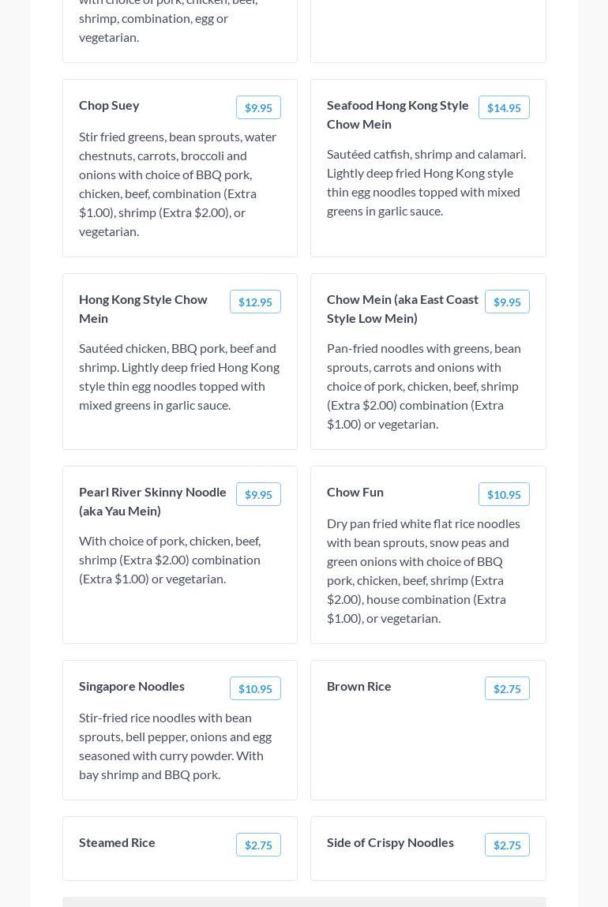Click the Singapore Noodles $10.95 price
Image resolution: width=608 pixels, height=907 pixels.
[255, 689]
